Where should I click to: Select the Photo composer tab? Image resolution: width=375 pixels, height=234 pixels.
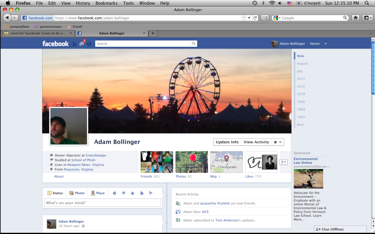77,193
